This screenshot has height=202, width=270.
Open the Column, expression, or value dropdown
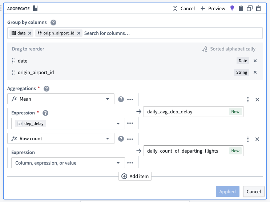pyautogui.click(x=68, y=163)
